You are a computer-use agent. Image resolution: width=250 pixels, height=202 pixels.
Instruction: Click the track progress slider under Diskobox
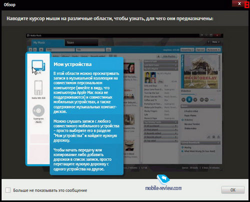[x=200, y=94]
